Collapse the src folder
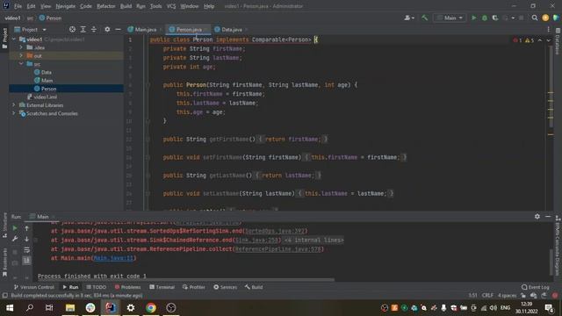The height and width of the screenshot is (316, 562). [21, 64]
